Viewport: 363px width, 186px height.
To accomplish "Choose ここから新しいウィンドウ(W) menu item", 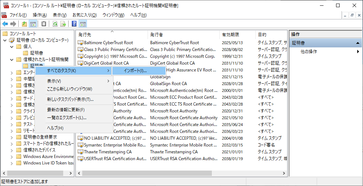I will point(74,89).
